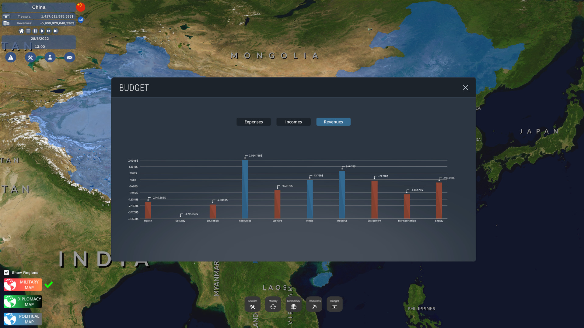The height and width of the screenshot is (328, 584).
Task: Click the construction tools icon
Action: 30,57
